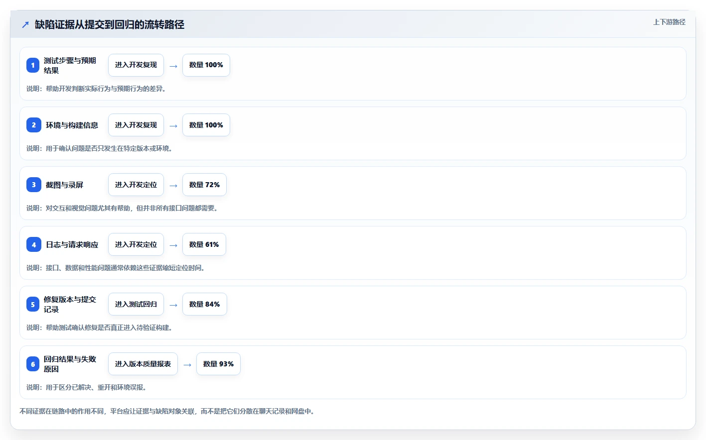Click the 数量 72% chip

pyautogui.click(x=205, y=185)
